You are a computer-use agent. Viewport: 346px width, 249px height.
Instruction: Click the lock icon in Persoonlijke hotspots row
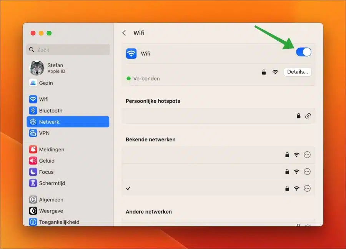point(298,116)
